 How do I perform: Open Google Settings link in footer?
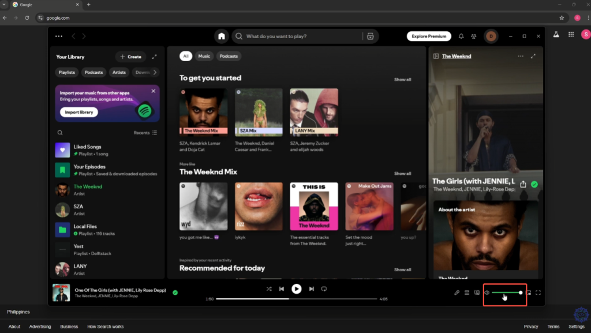click(577, 327)
